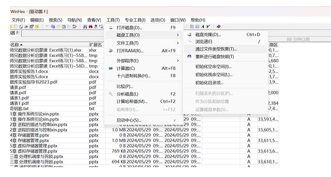Expand the 磁盘工具(O) submenu arrow
The height and width of the screenshot is (177, 331).
point(178,35)
